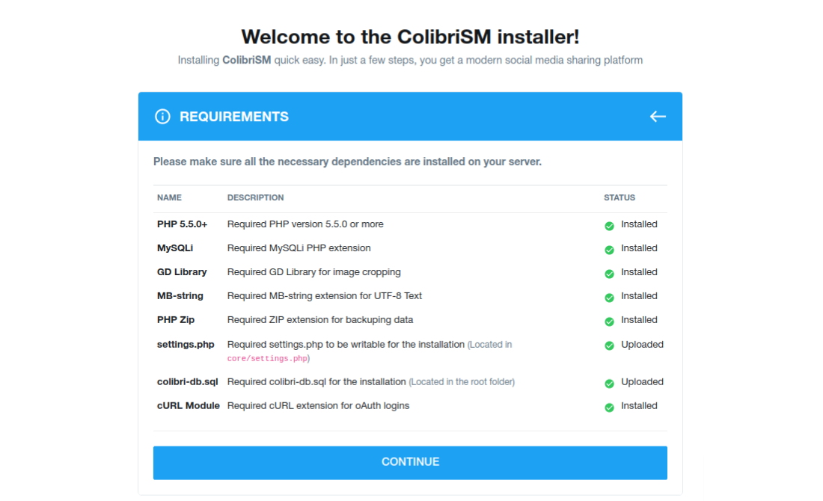The height and width of the screenshot is (501, 823).
Task: Click green check icon for MB-string
Action: (609, 298)
